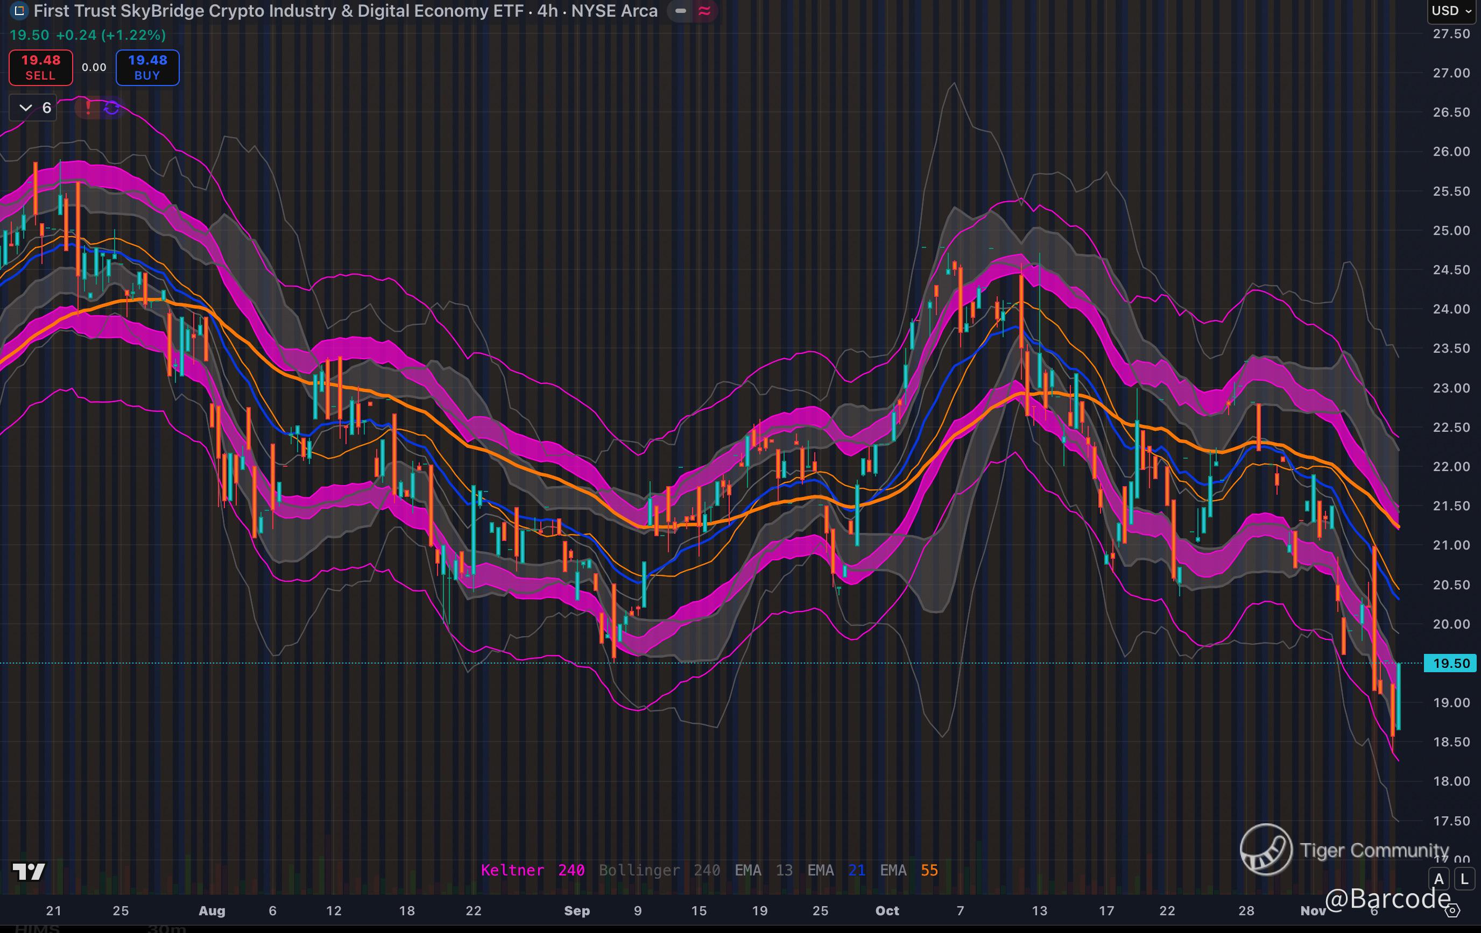Click the purple circular refresh icon

(111, 108)
